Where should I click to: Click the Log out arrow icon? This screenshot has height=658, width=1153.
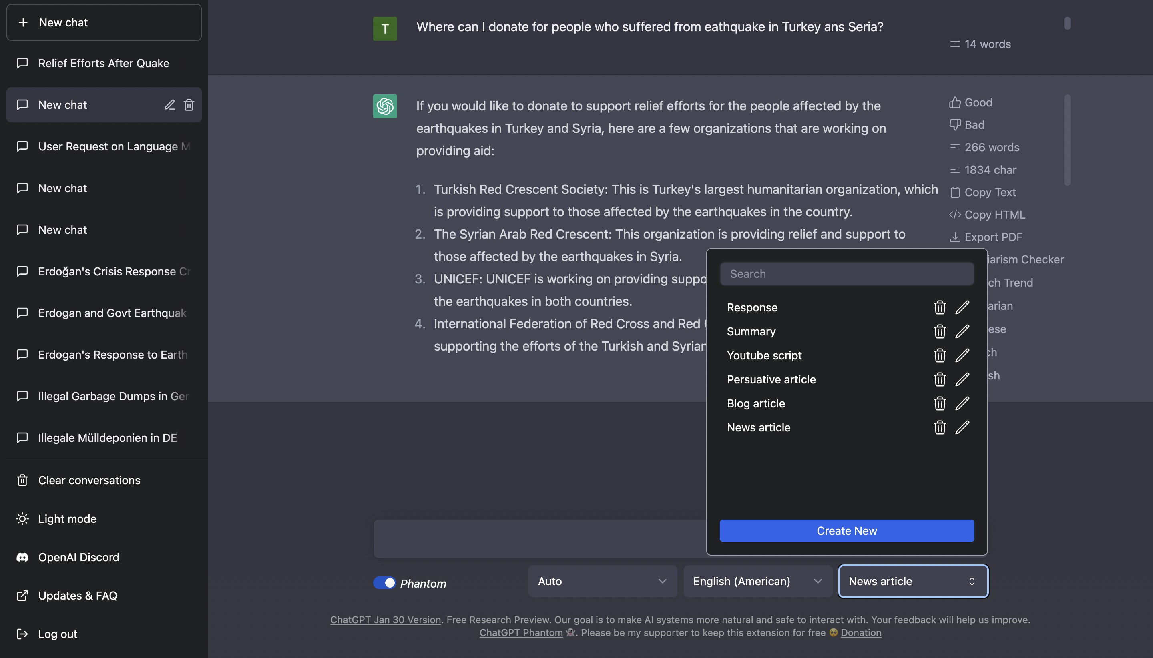[22, 634]
